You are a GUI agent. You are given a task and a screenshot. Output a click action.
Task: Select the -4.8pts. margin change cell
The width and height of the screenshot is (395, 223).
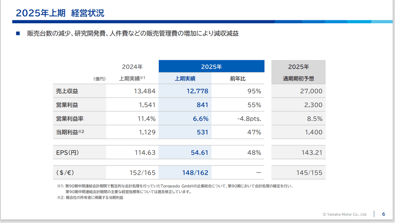pos(249,119)
